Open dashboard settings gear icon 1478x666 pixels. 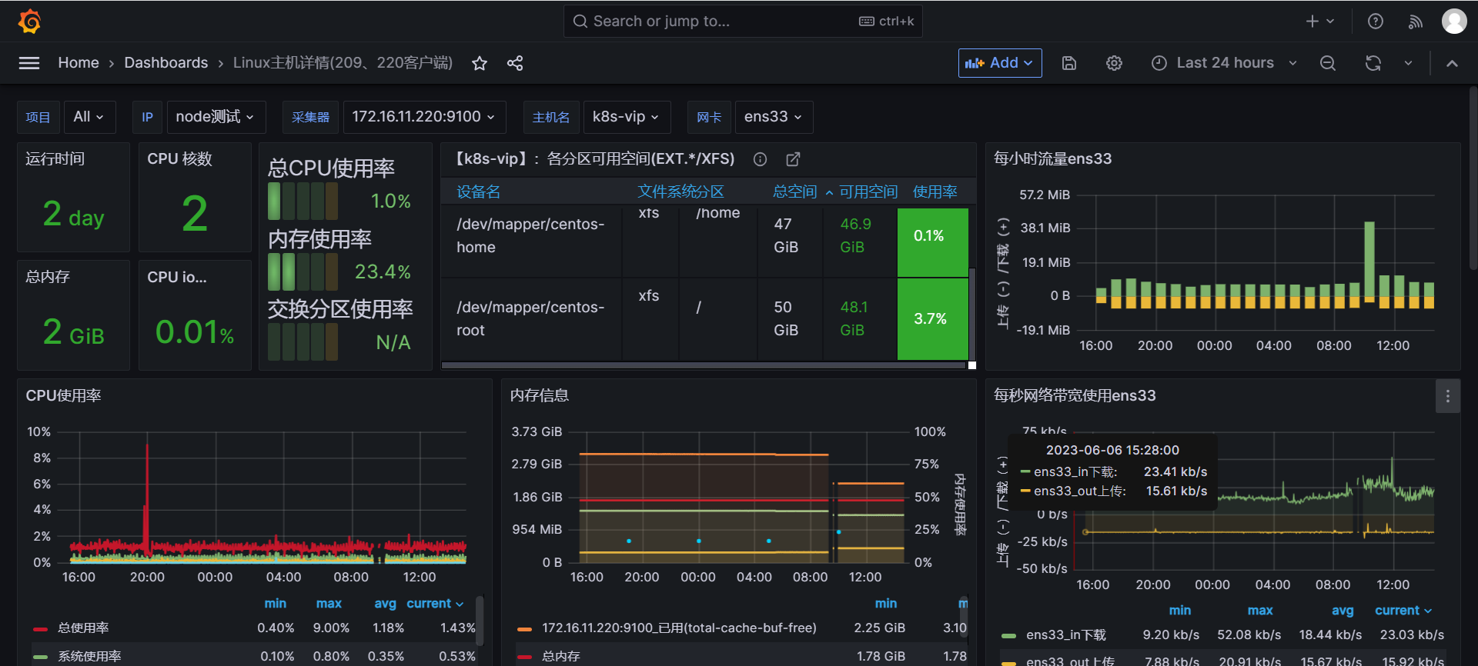click(x=1114, y=63)
